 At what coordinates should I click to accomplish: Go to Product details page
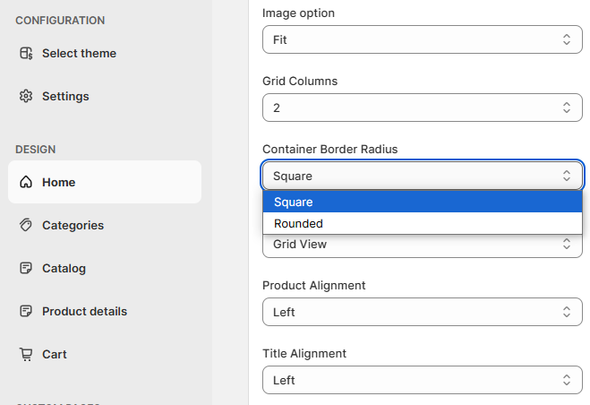[x=105, y=311]
